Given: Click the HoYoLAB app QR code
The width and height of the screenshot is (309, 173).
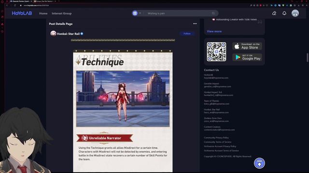Looking at the screenshot, I should tap(216, 52).
